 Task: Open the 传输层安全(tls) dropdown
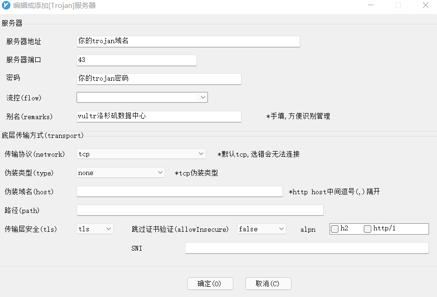pos(95,229)
